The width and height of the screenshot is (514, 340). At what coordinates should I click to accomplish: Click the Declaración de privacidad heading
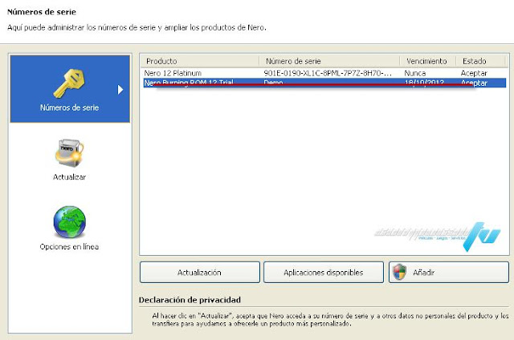[190, 300]
